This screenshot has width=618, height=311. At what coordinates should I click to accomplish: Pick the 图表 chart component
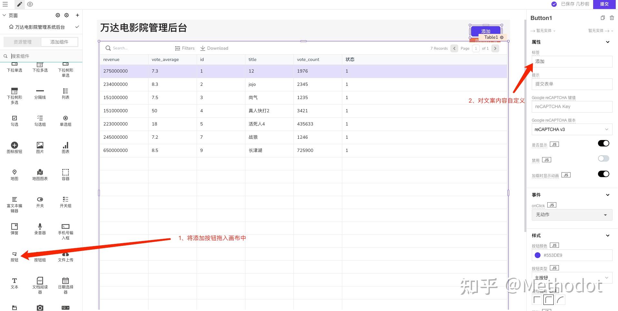point(66,148)
